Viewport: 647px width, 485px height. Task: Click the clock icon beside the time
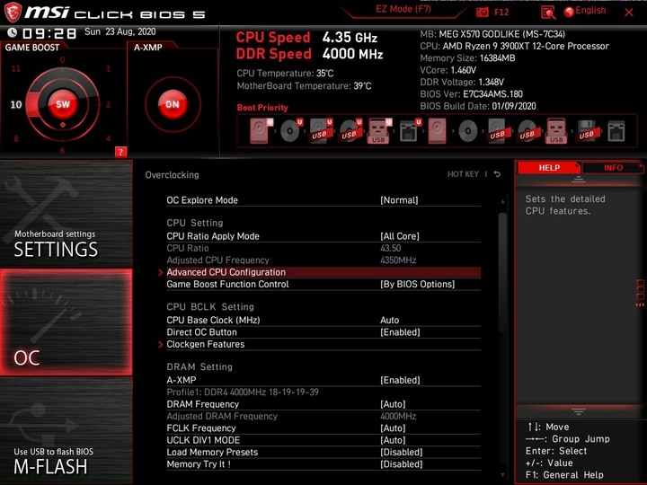click(x=13, y=32)
